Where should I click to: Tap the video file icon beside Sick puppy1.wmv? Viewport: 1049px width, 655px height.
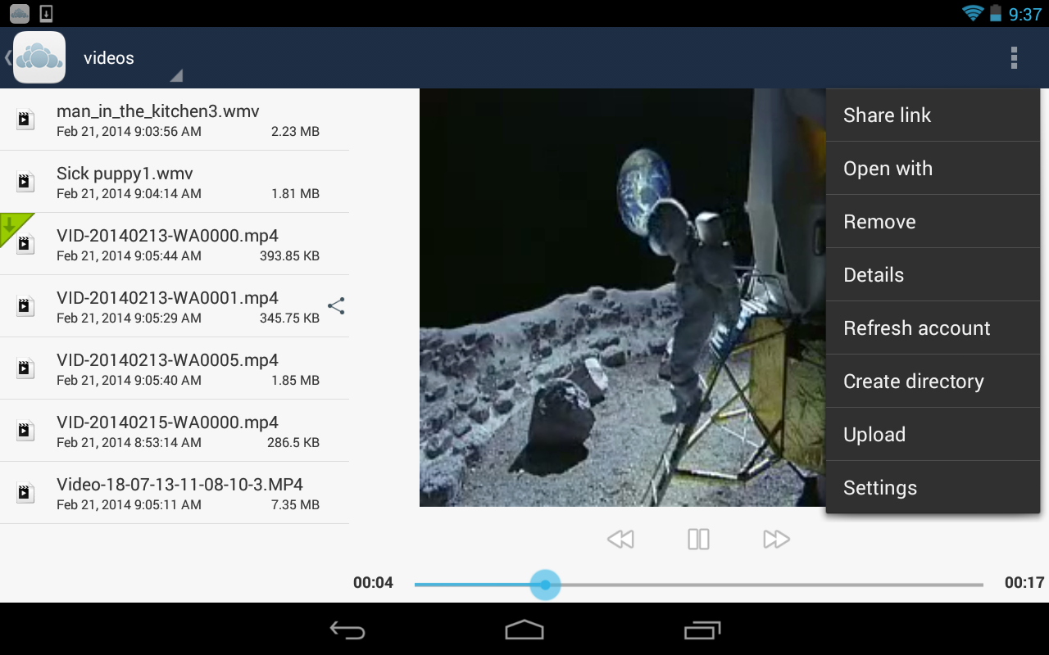click(25, 181)
